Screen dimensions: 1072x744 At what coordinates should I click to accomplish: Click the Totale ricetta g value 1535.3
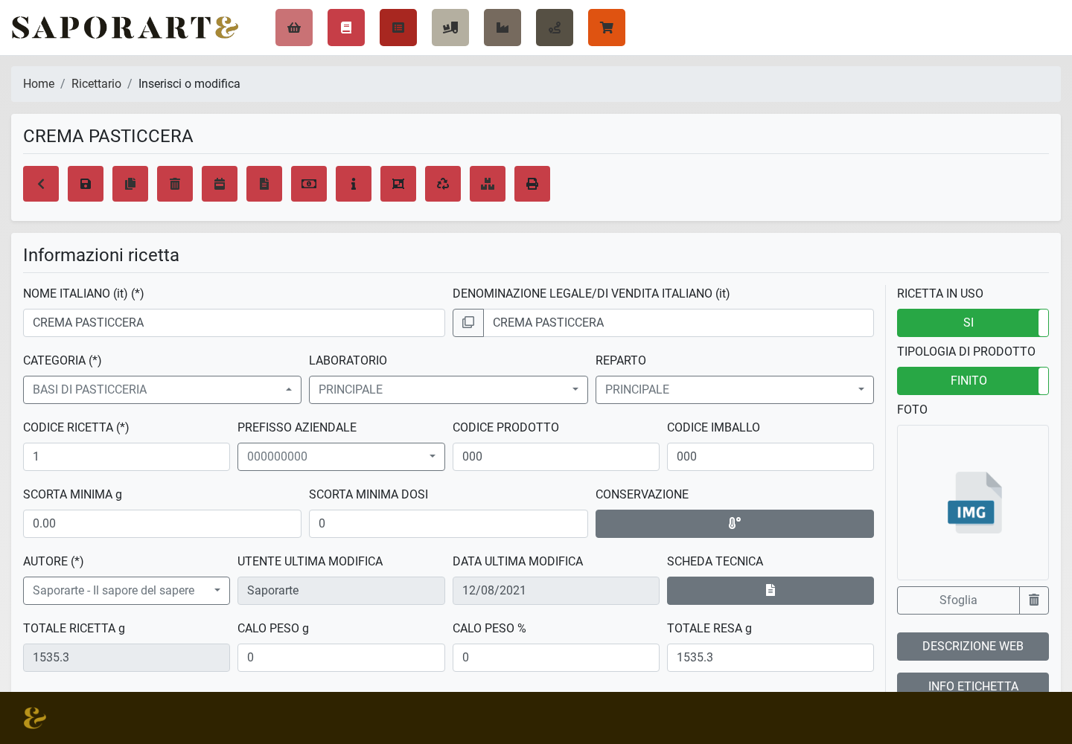click(127, 658)
